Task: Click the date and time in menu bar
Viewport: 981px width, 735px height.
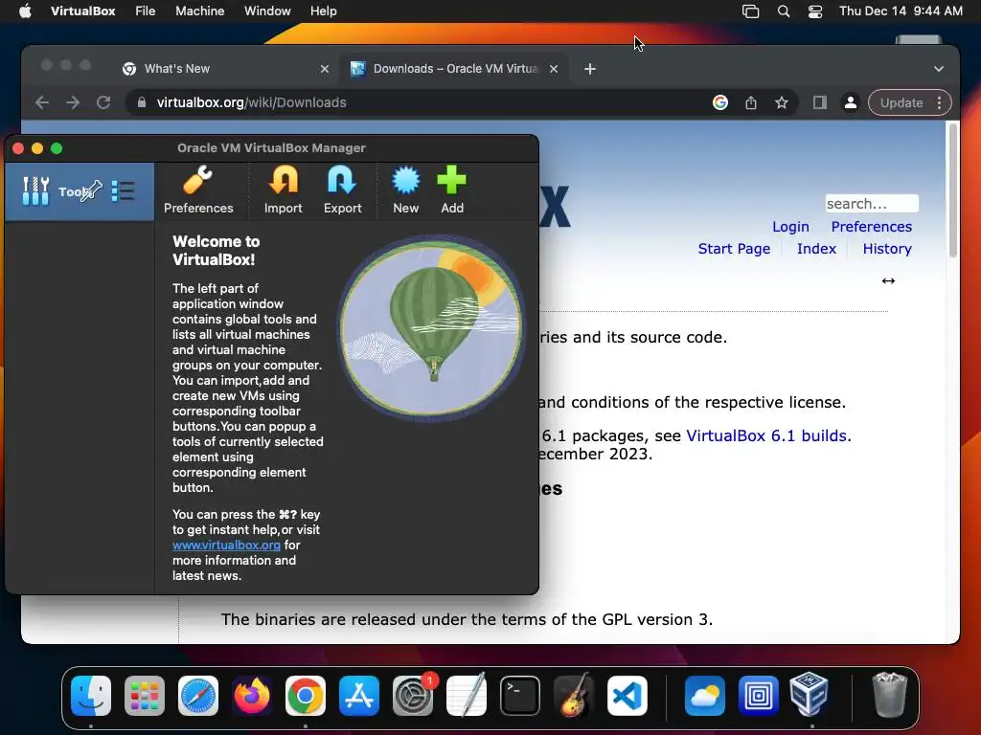Action: click(x=901, y=11)
